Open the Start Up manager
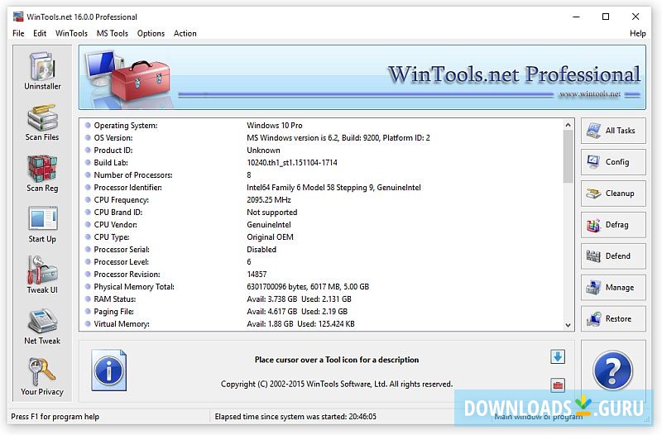This screenshot has height=435, width=662. click(42, 224)
